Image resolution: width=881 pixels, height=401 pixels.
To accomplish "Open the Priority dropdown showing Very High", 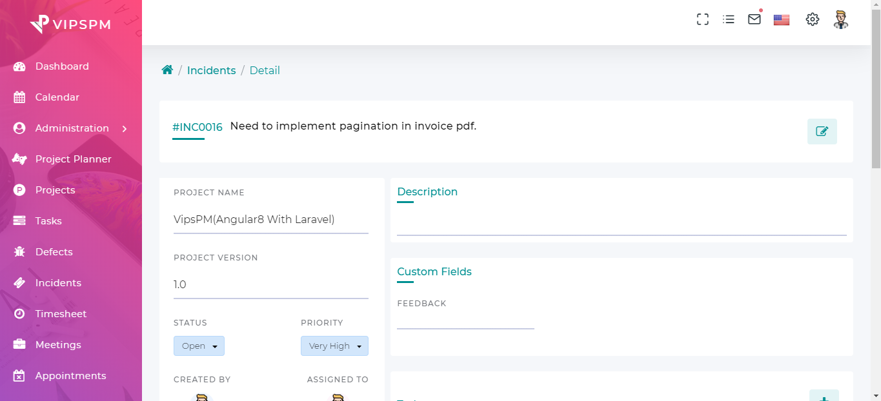I will (334, 346).
